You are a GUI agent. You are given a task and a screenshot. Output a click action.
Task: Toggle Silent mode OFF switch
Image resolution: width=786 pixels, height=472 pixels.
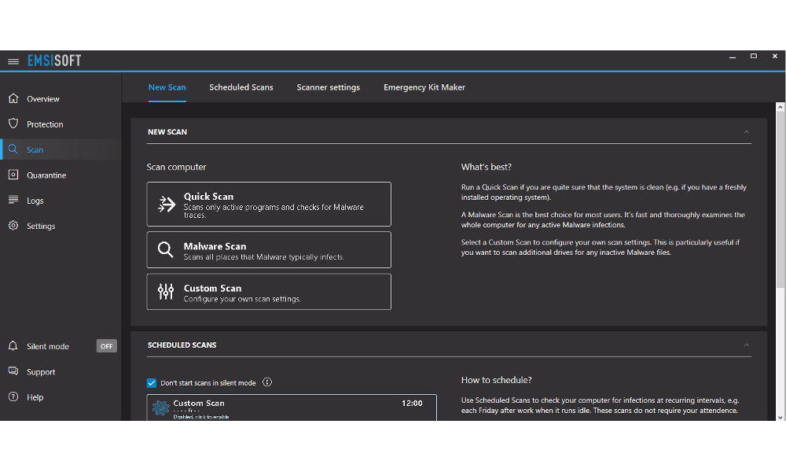(107, 346)
